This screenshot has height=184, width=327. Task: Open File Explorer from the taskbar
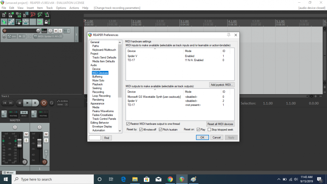click(x=135, y=179)
